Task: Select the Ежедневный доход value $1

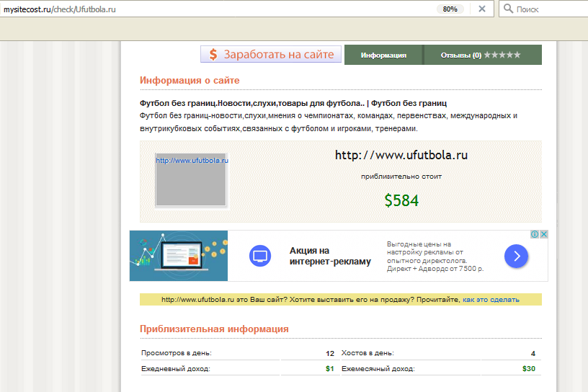Action: click(x=329, y=369)
